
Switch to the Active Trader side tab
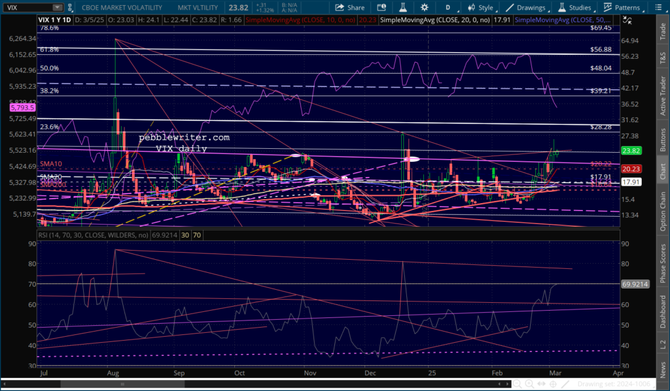[663, 97]
